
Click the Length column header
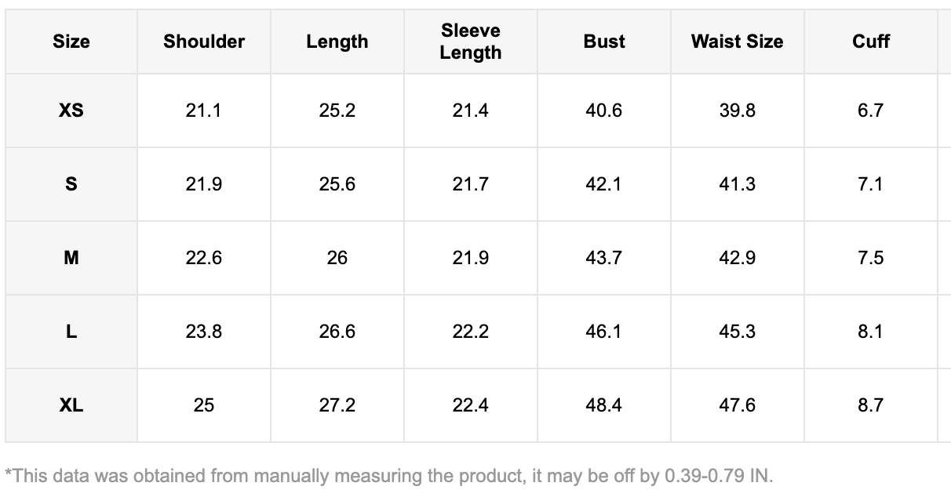pyautogui.click(x=337, y=42)
